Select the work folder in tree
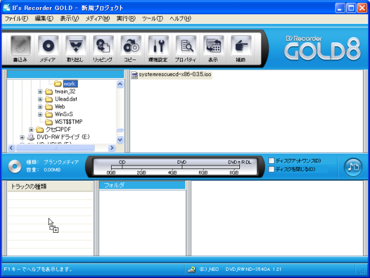Viewport: 370px width, 278px height. (70, 84)
